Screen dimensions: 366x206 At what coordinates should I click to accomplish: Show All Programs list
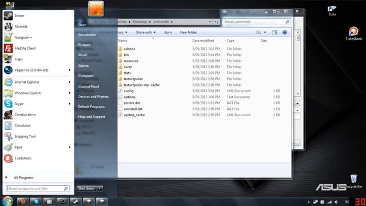pyautogui.click(x=23, y=177)
